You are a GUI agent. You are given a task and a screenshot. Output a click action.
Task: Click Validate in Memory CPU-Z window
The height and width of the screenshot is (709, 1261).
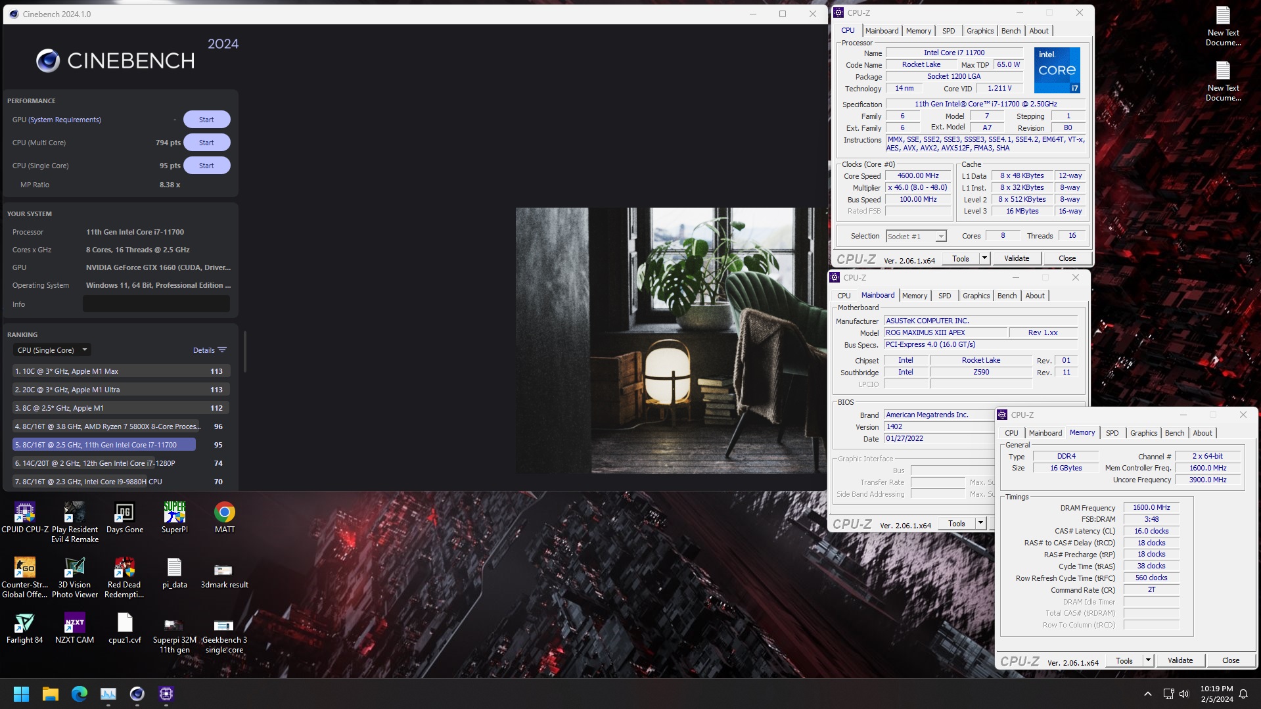click(x=1180, y=661)
